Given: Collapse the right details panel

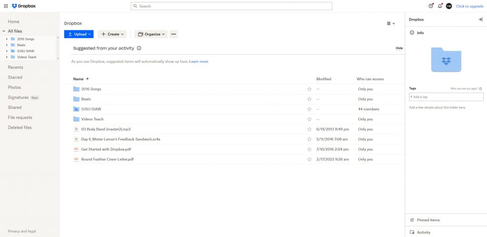Looking at the screenshot, I should [480, 19].
